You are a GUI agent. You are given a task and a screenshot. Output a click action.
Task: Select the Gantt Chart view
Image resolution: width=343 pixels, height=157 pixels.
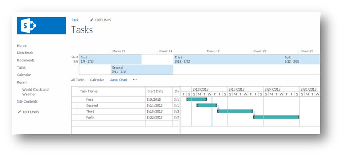click(x=119, y=80)
